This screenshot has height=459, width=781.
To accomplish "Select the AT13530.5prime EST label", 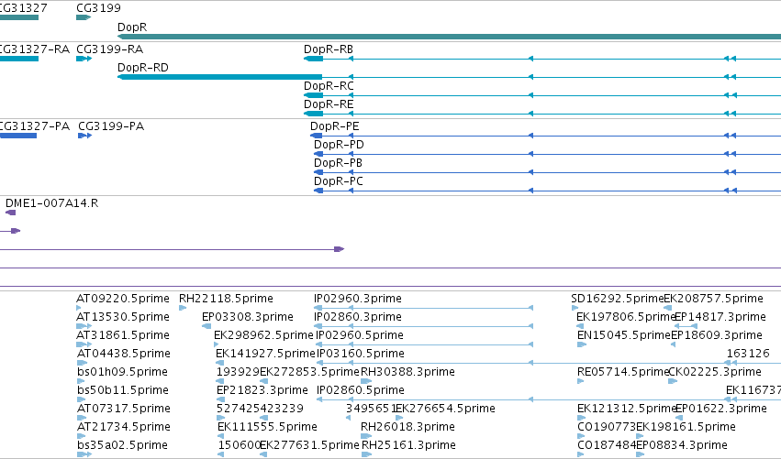I will point(123,317).
